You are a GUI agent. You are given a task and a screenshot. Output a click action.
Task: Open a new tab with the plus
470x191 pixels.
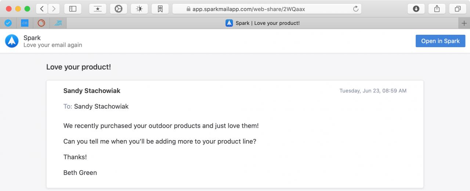click(x=464, y=23)
